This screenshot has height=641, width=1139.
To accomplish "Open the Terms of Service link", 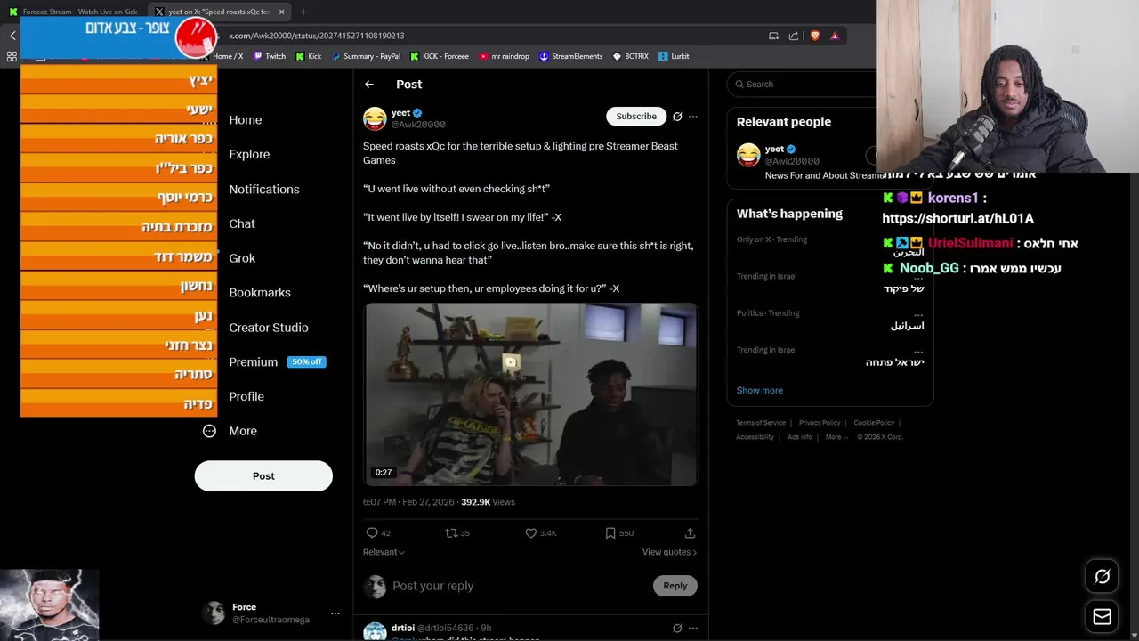I will 761,423.
